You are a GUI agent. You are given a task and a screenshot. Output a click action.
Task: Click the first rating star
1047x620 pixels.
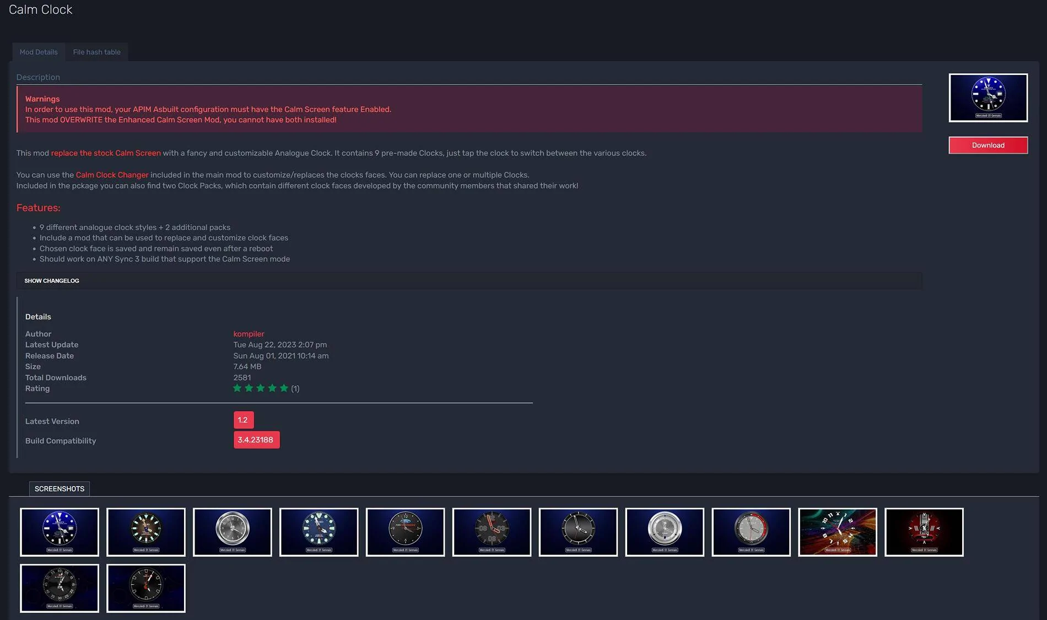[x=238, y=388]
